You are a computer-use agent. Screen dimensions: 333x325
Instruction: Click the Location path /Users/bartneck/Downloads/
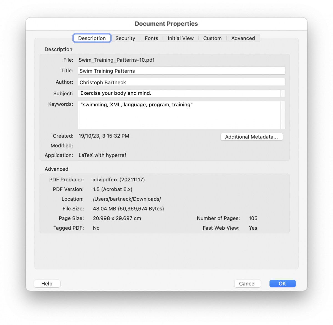pyautogui.click(x=127, y=199)
